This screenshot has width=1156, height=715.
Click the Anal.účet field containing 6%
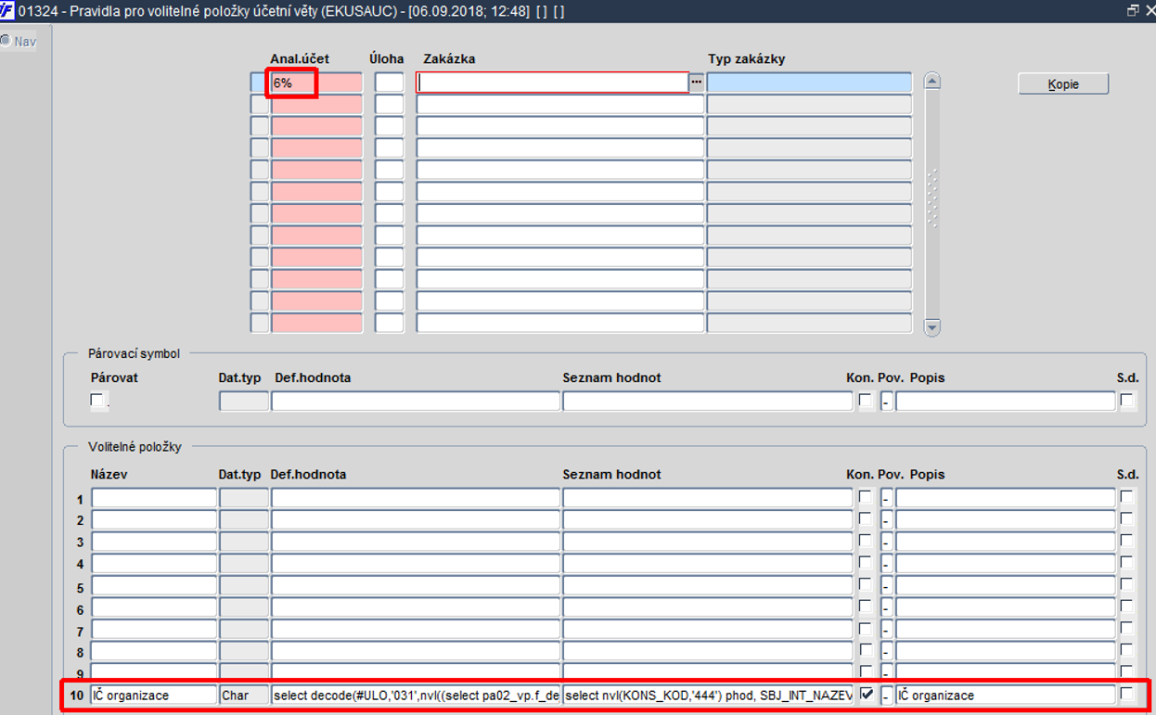[x=316, y=83]
